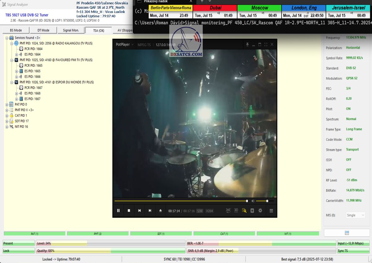
Task: Click the DT Mode button
Action: [43, 30]
